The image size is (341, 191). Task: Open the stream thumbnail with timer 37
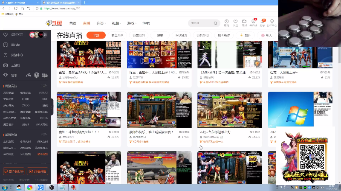click(230, 110)
